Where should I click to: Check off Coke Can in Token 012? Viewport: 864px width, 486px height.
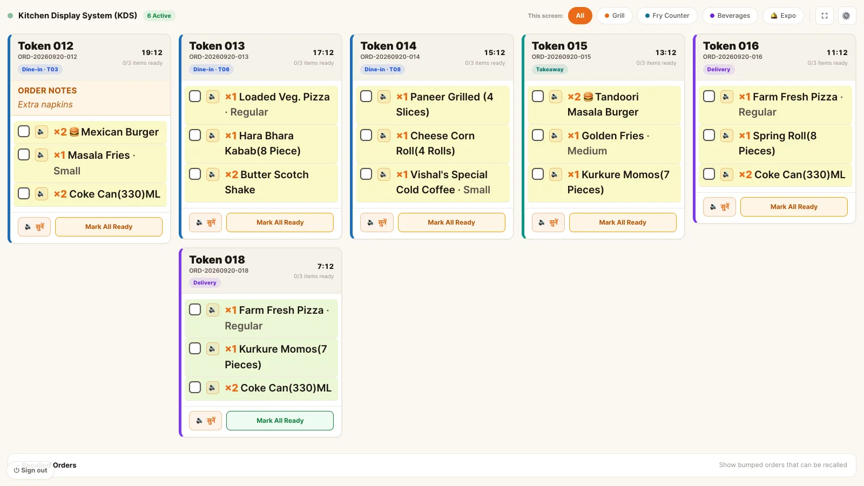(x=24, y=193)
